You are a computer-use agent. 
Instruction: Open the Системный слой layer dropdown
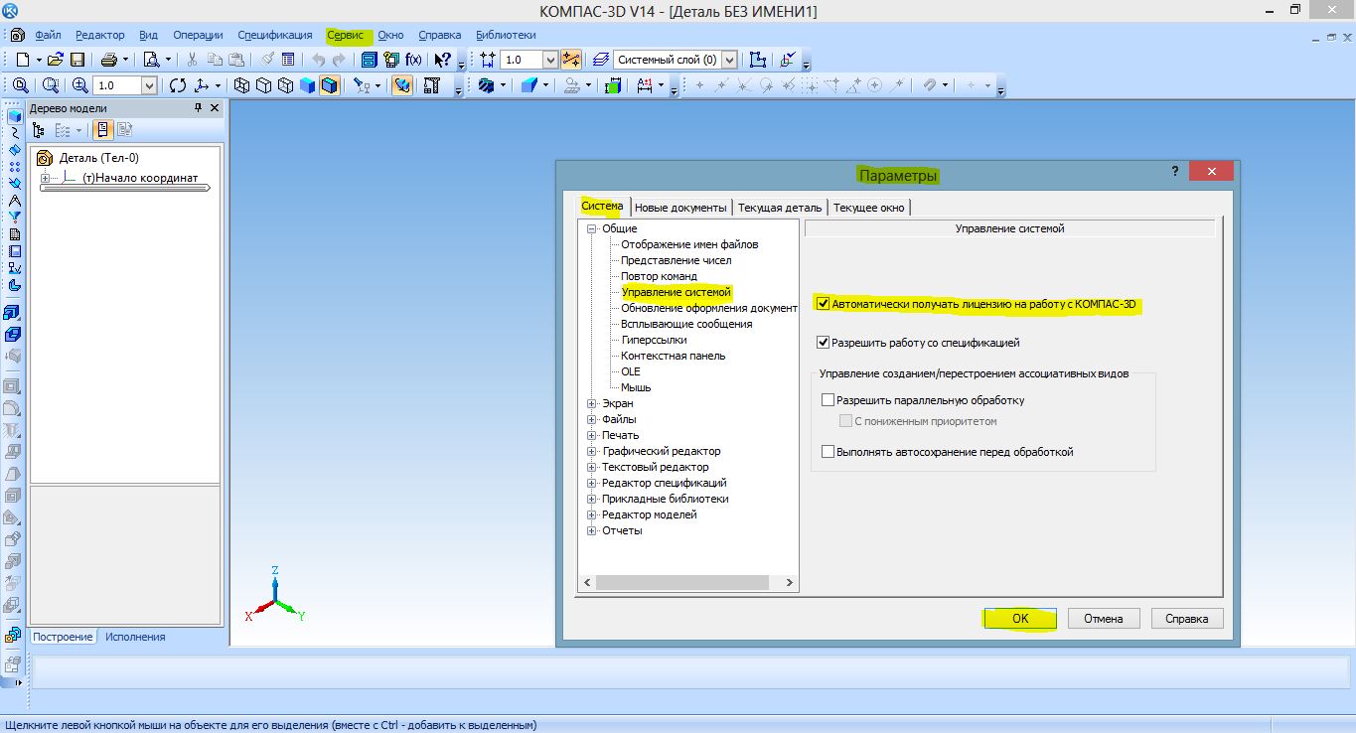(730, 60)
